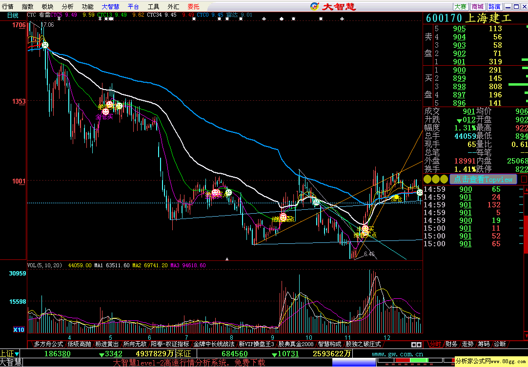Click the three yellow dots icon
The image size is (528, 367).
tap(436, 179)
